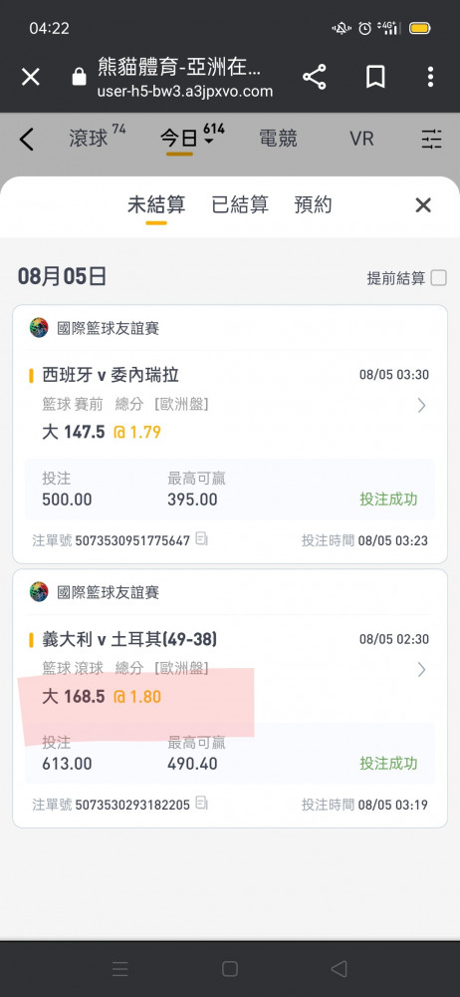Expand details for 義大利 v 土耳其 bet
This screenshot has height=997, width=460.
421,670
